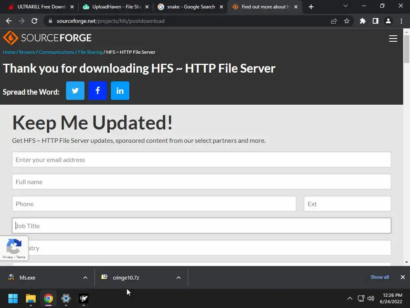Open Chrome three-dot menu
Screen dimensions: 410x308
(x=401, y=21)
